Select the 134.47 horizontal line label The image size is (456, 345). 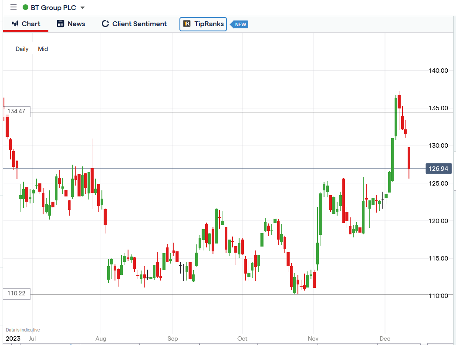pos(17,112)
